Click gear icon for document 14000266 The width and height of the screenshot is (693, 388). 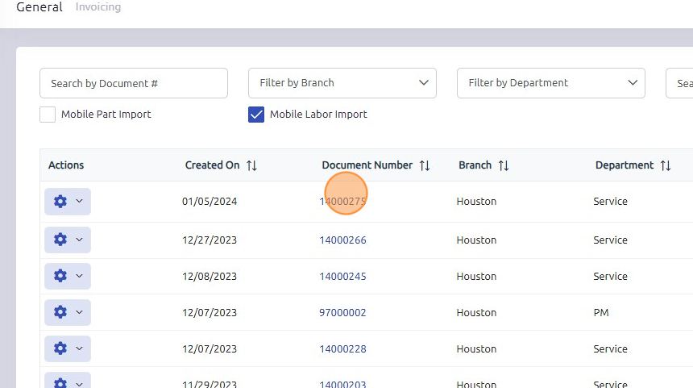[x=60, y=240]
